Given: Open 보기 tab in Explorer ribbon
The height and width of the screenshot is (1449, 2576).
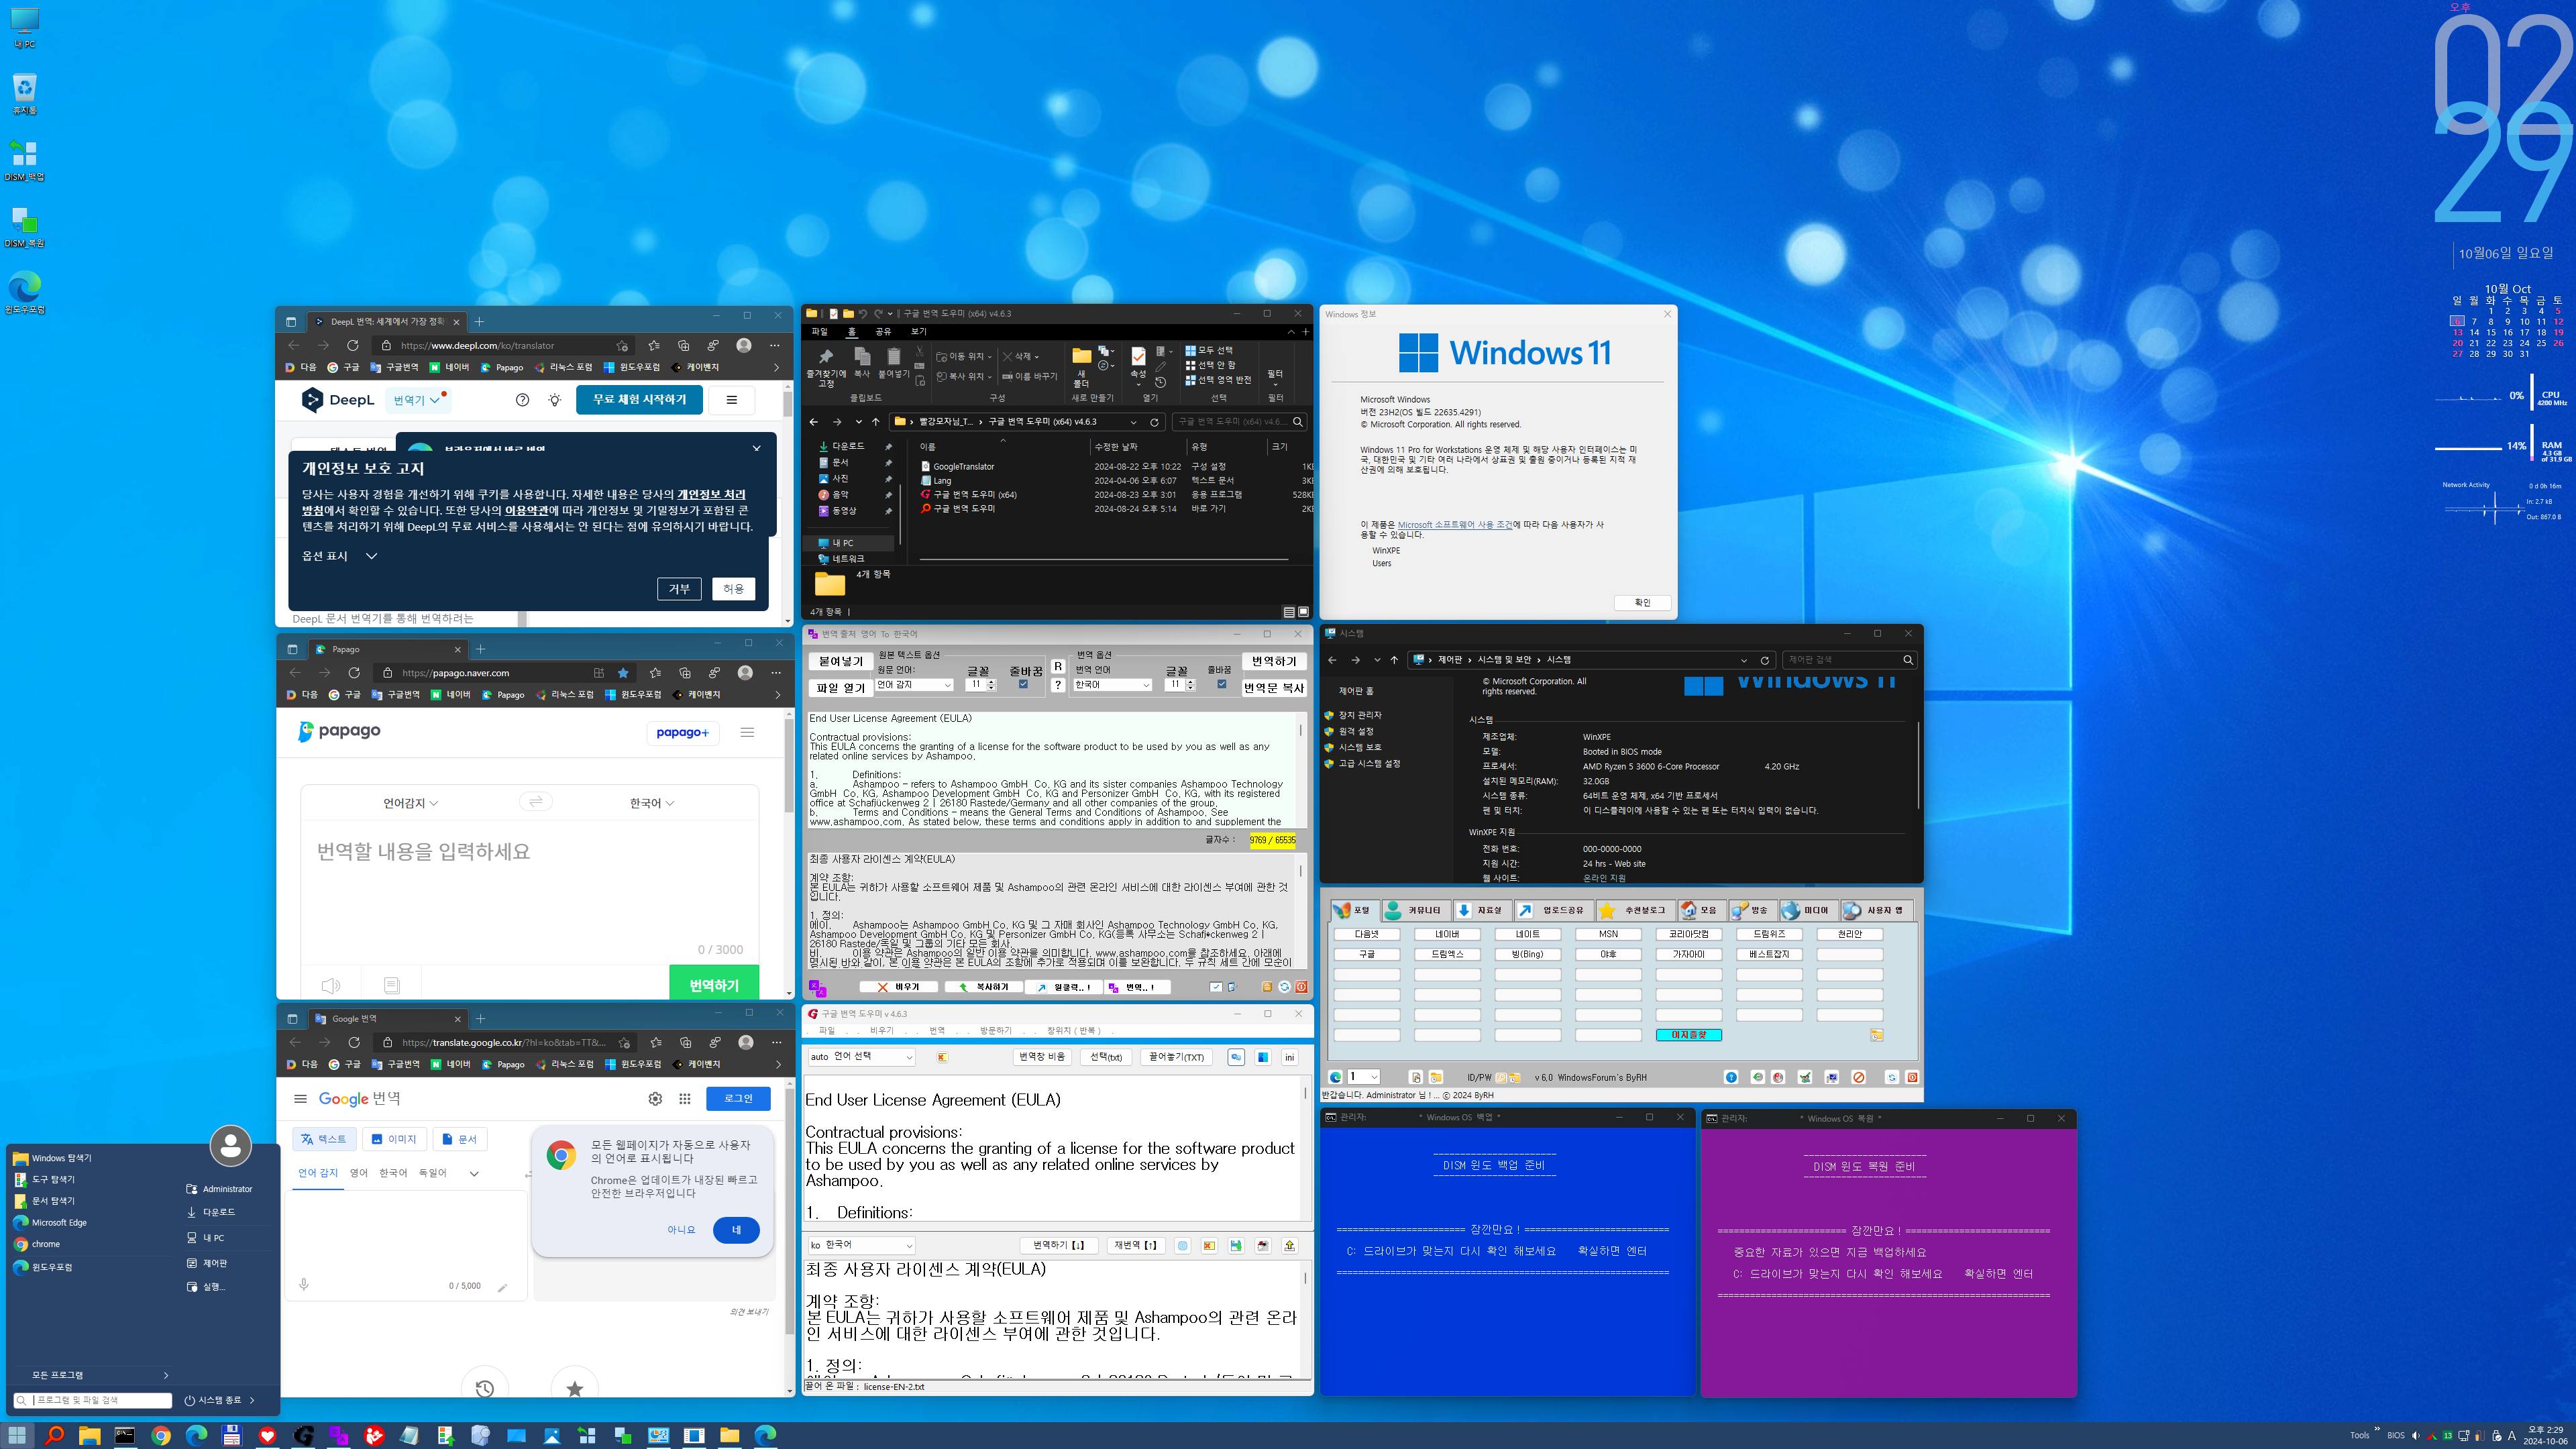Looking at the screenshot, I should pos(918,332).
